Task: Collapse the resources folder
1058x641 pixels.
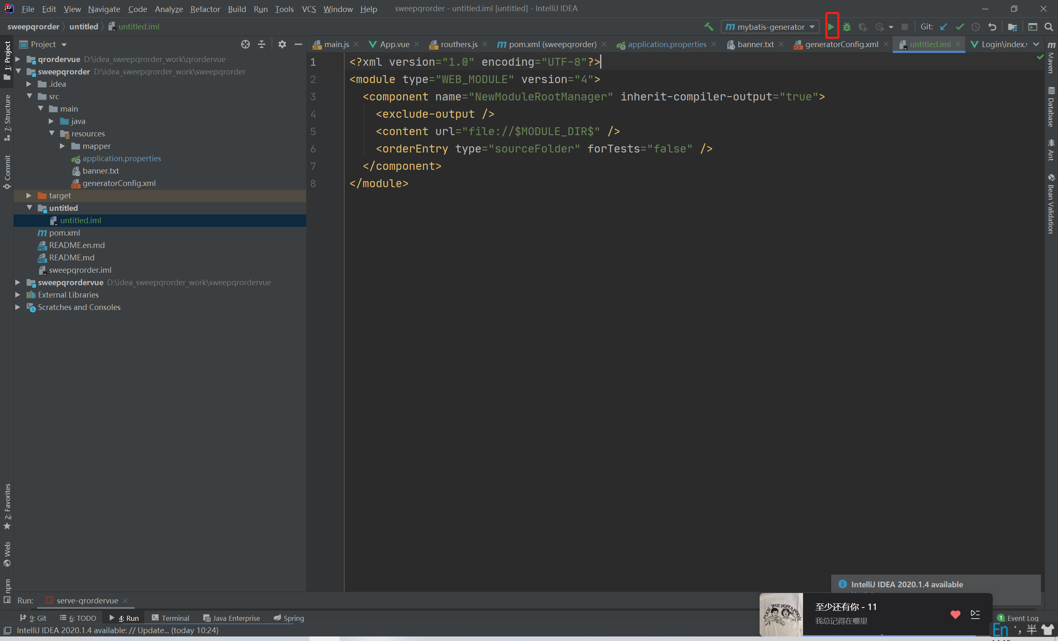Action: click(52, 133)
